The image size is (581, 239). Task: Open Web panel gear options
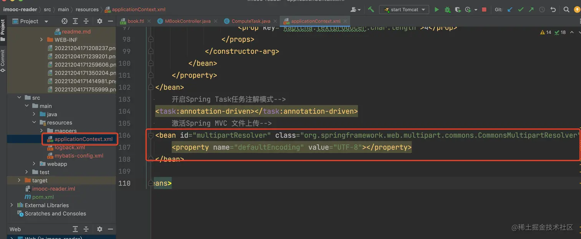[100, 229]
